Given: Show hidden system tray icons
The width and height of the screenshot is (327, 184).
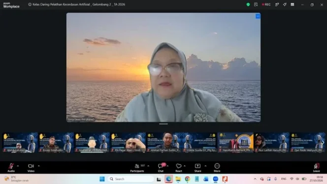Looking at the screenshot, I should pyautogui.click(x=255, y=179).
